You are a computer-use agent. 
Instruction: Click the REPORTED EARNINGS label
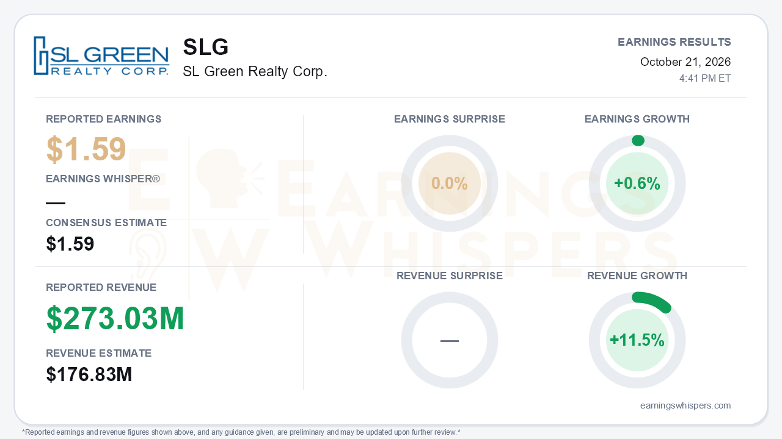[104, 119]
